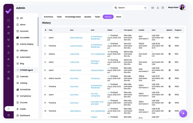The height and width of the screenshot is (123, 193).
Task: Open the Home icon in left rail
Action: pos(8,20)
